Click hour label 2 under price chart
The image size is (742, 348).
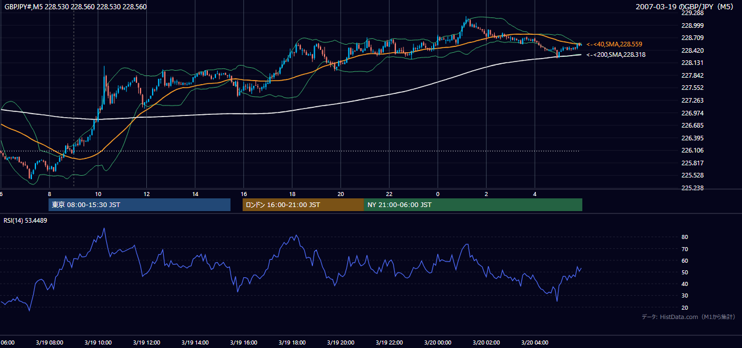click(487, 194)
